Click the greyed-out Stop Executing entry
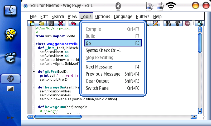The width and height of the screenshot is (211, 126). (x=113, y=57)
